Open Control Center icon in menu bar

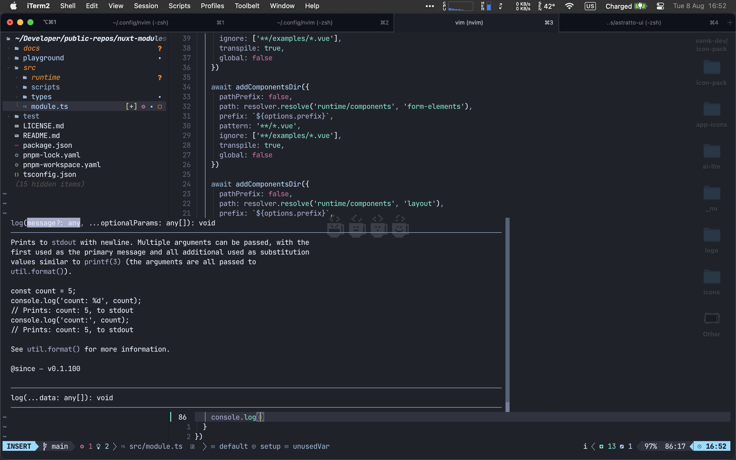[660, 6]
